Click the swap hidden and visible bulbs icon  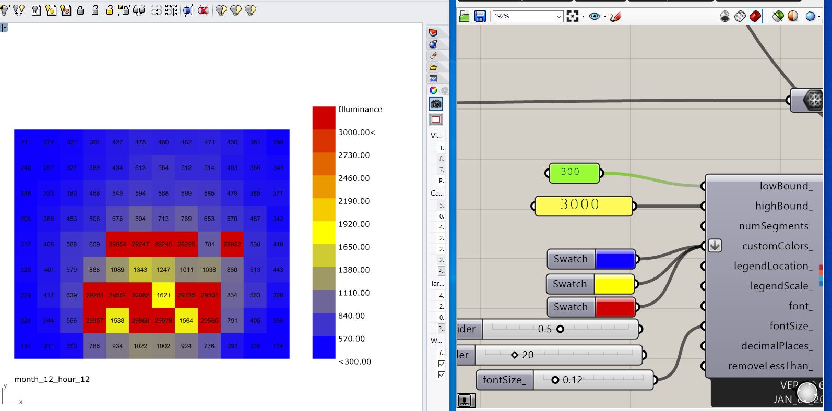click(19, 10)
